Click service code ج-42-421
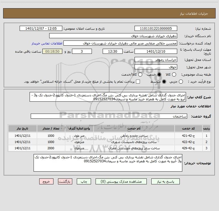Viewport: 219px width, 211px height. (188, 136)
